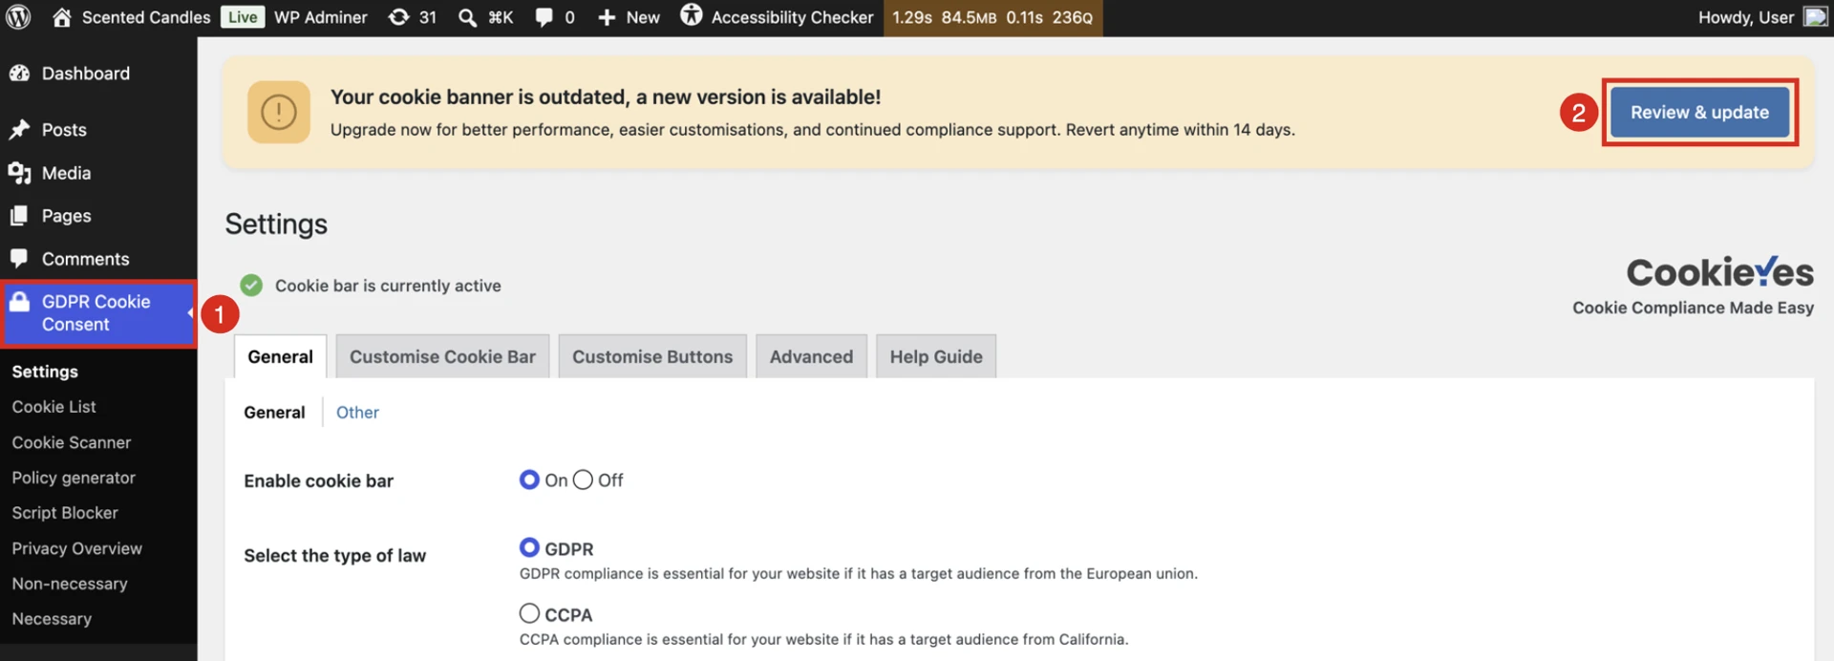The height and width of the screenshot is (661, 1834).
Task: Click the CookieYes logo
Action: tap(1719, 273)
